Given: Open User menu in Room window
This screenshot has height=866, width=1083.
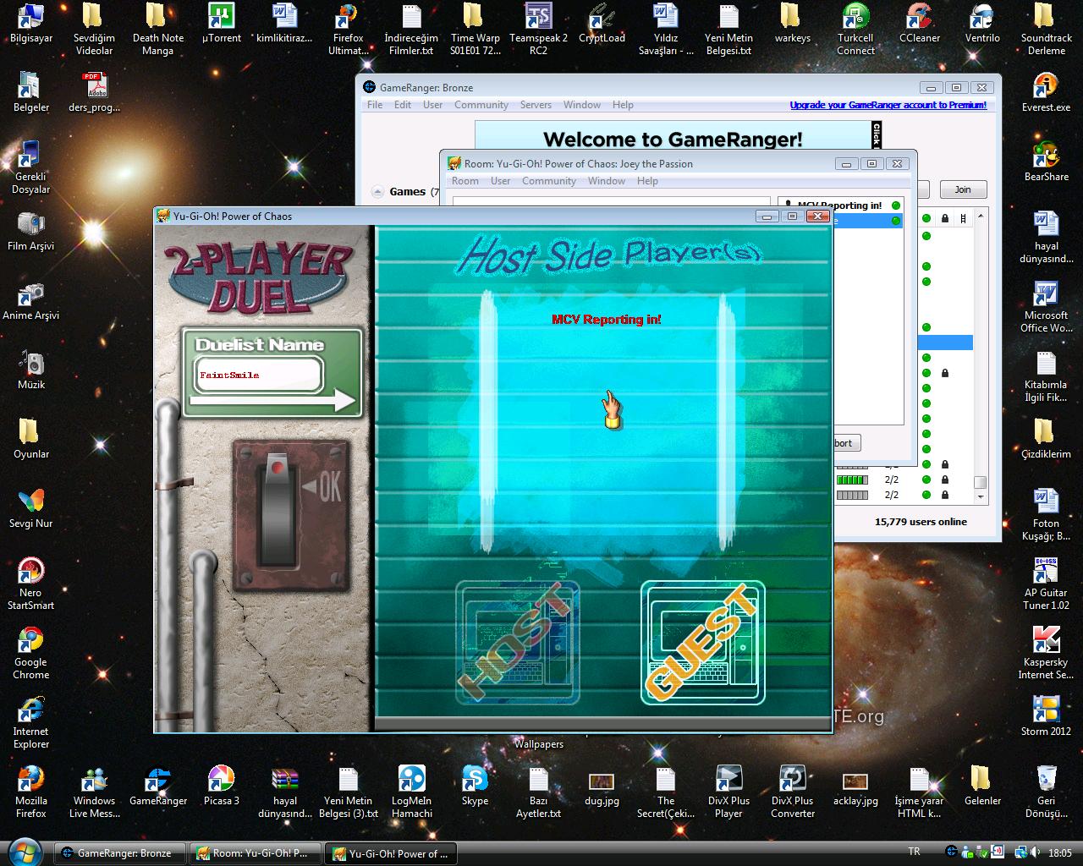Looking at the screenshot, I should (500, 181).
